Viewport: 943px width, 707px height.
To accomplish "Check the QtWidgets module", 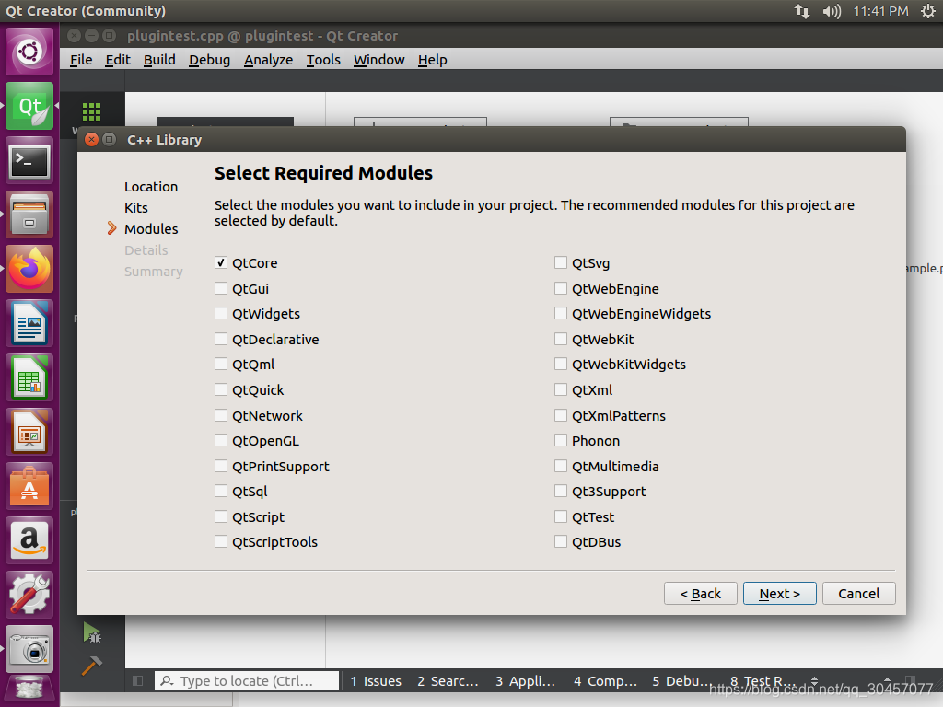I will [221, 313].
